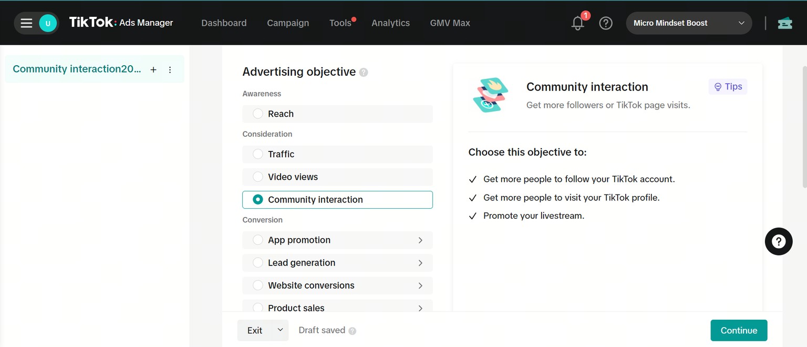Open the Tips button
Viewport: 807px width, 347px height.
tap(728, 87)
